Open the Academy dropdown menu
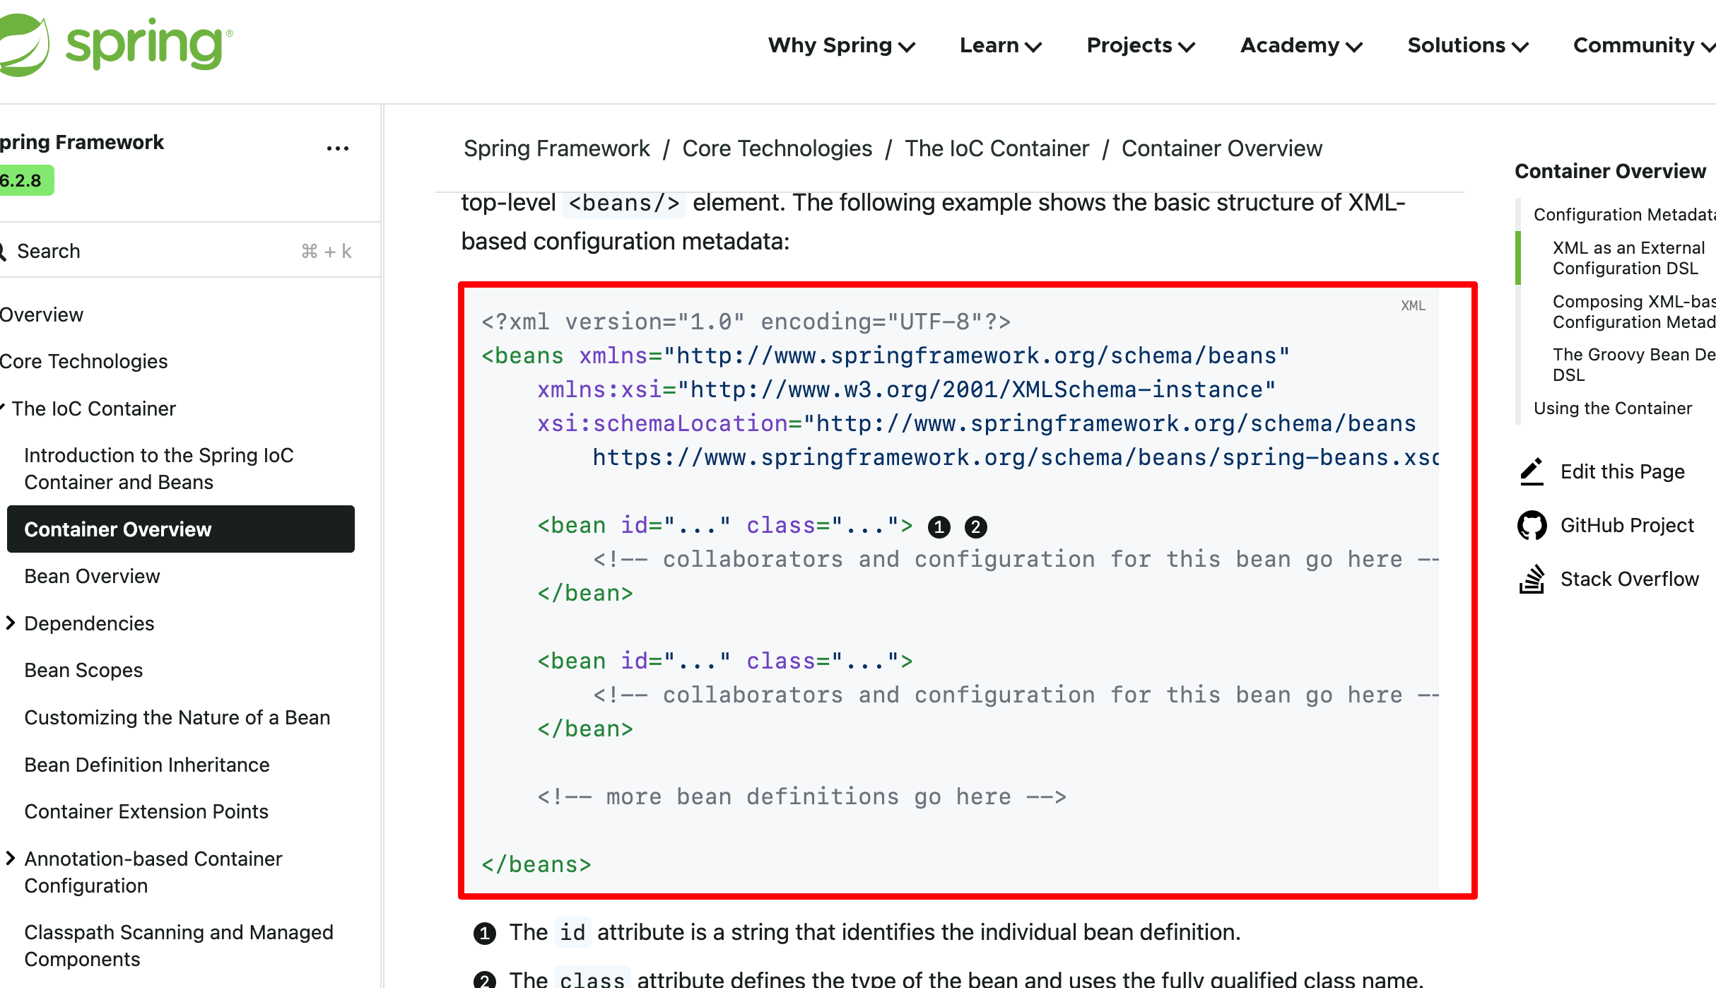This screenshot has height=988, width=1716. pos(1301,45)
